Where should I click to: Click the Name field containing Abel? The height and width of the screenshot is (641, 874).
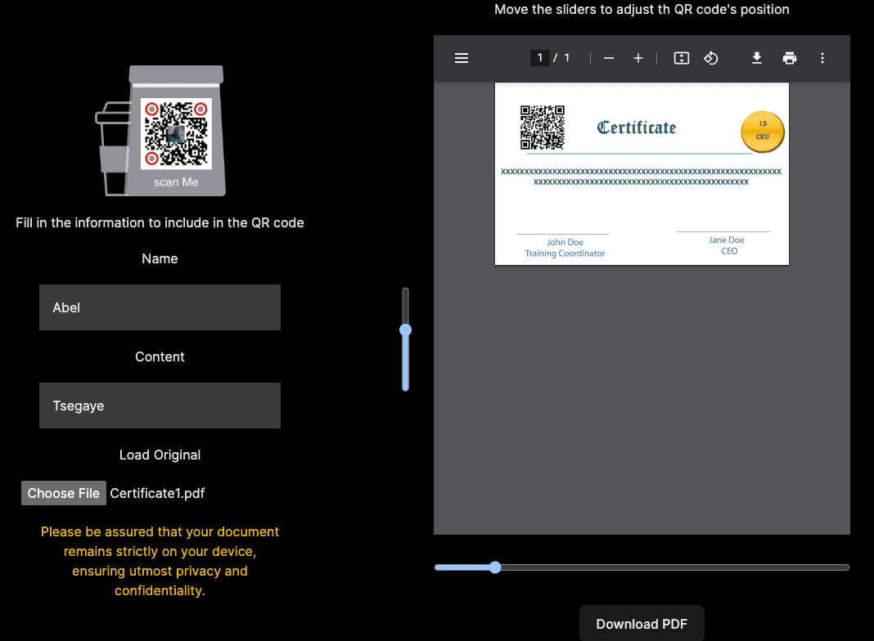point(160,307)
